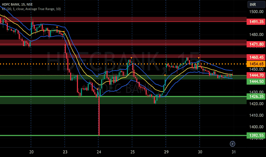Select the long red candle wick reaching 1392.55
Viewport: 266px width, 157px height.
[99, 116]
